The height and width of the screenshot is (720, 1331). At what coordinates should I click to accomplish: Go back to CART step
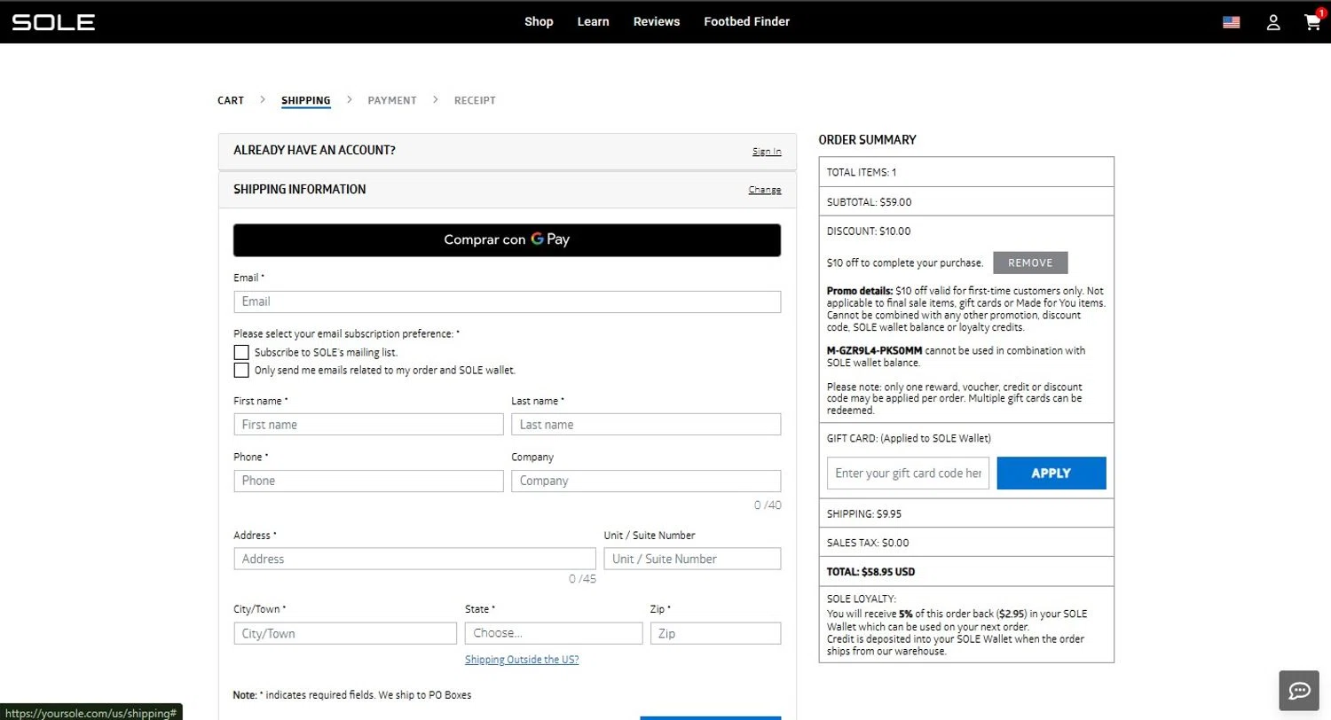pos(231,100)
